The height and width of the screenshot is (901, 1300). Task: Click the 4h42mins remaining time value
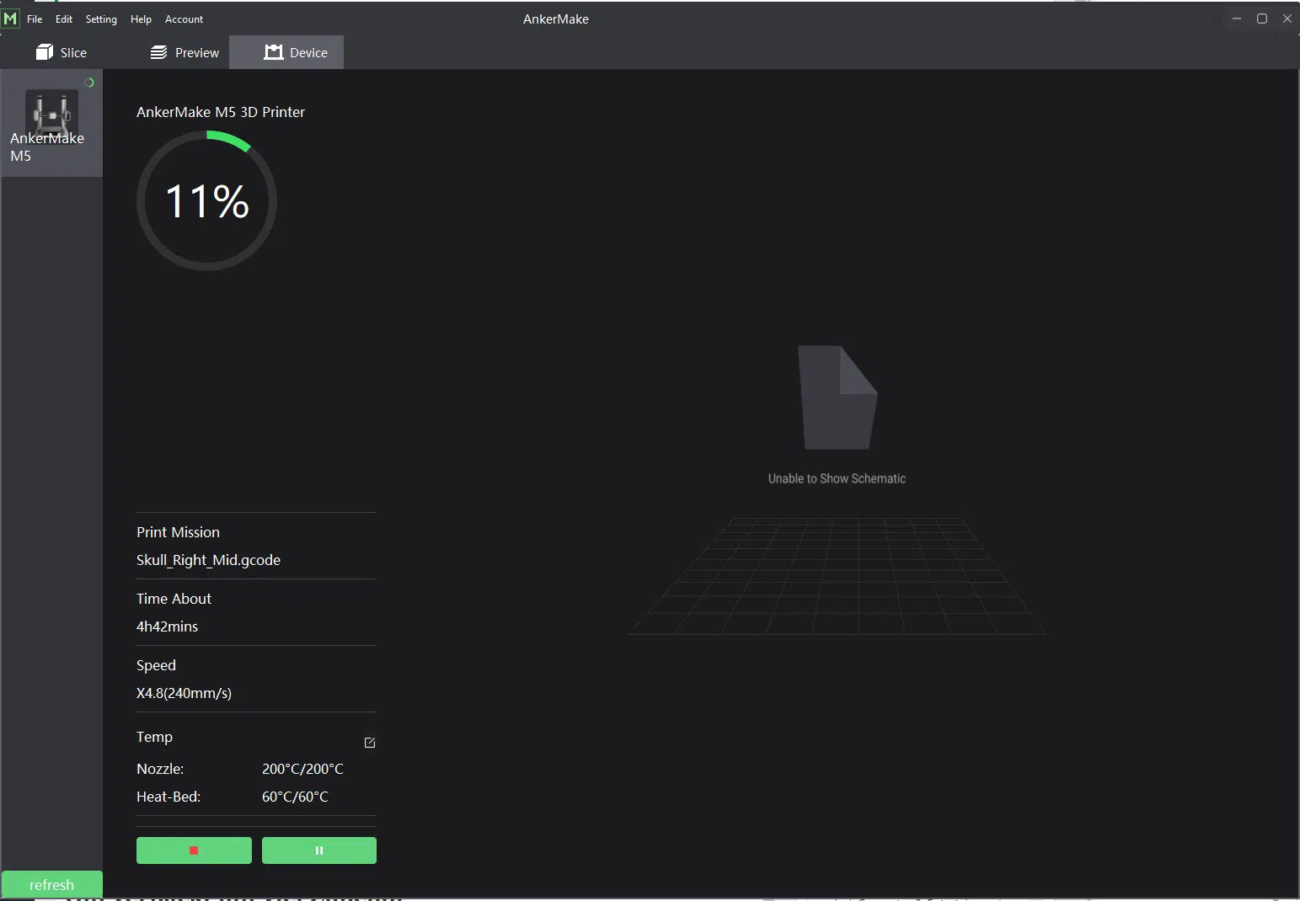tap(167, 626)
